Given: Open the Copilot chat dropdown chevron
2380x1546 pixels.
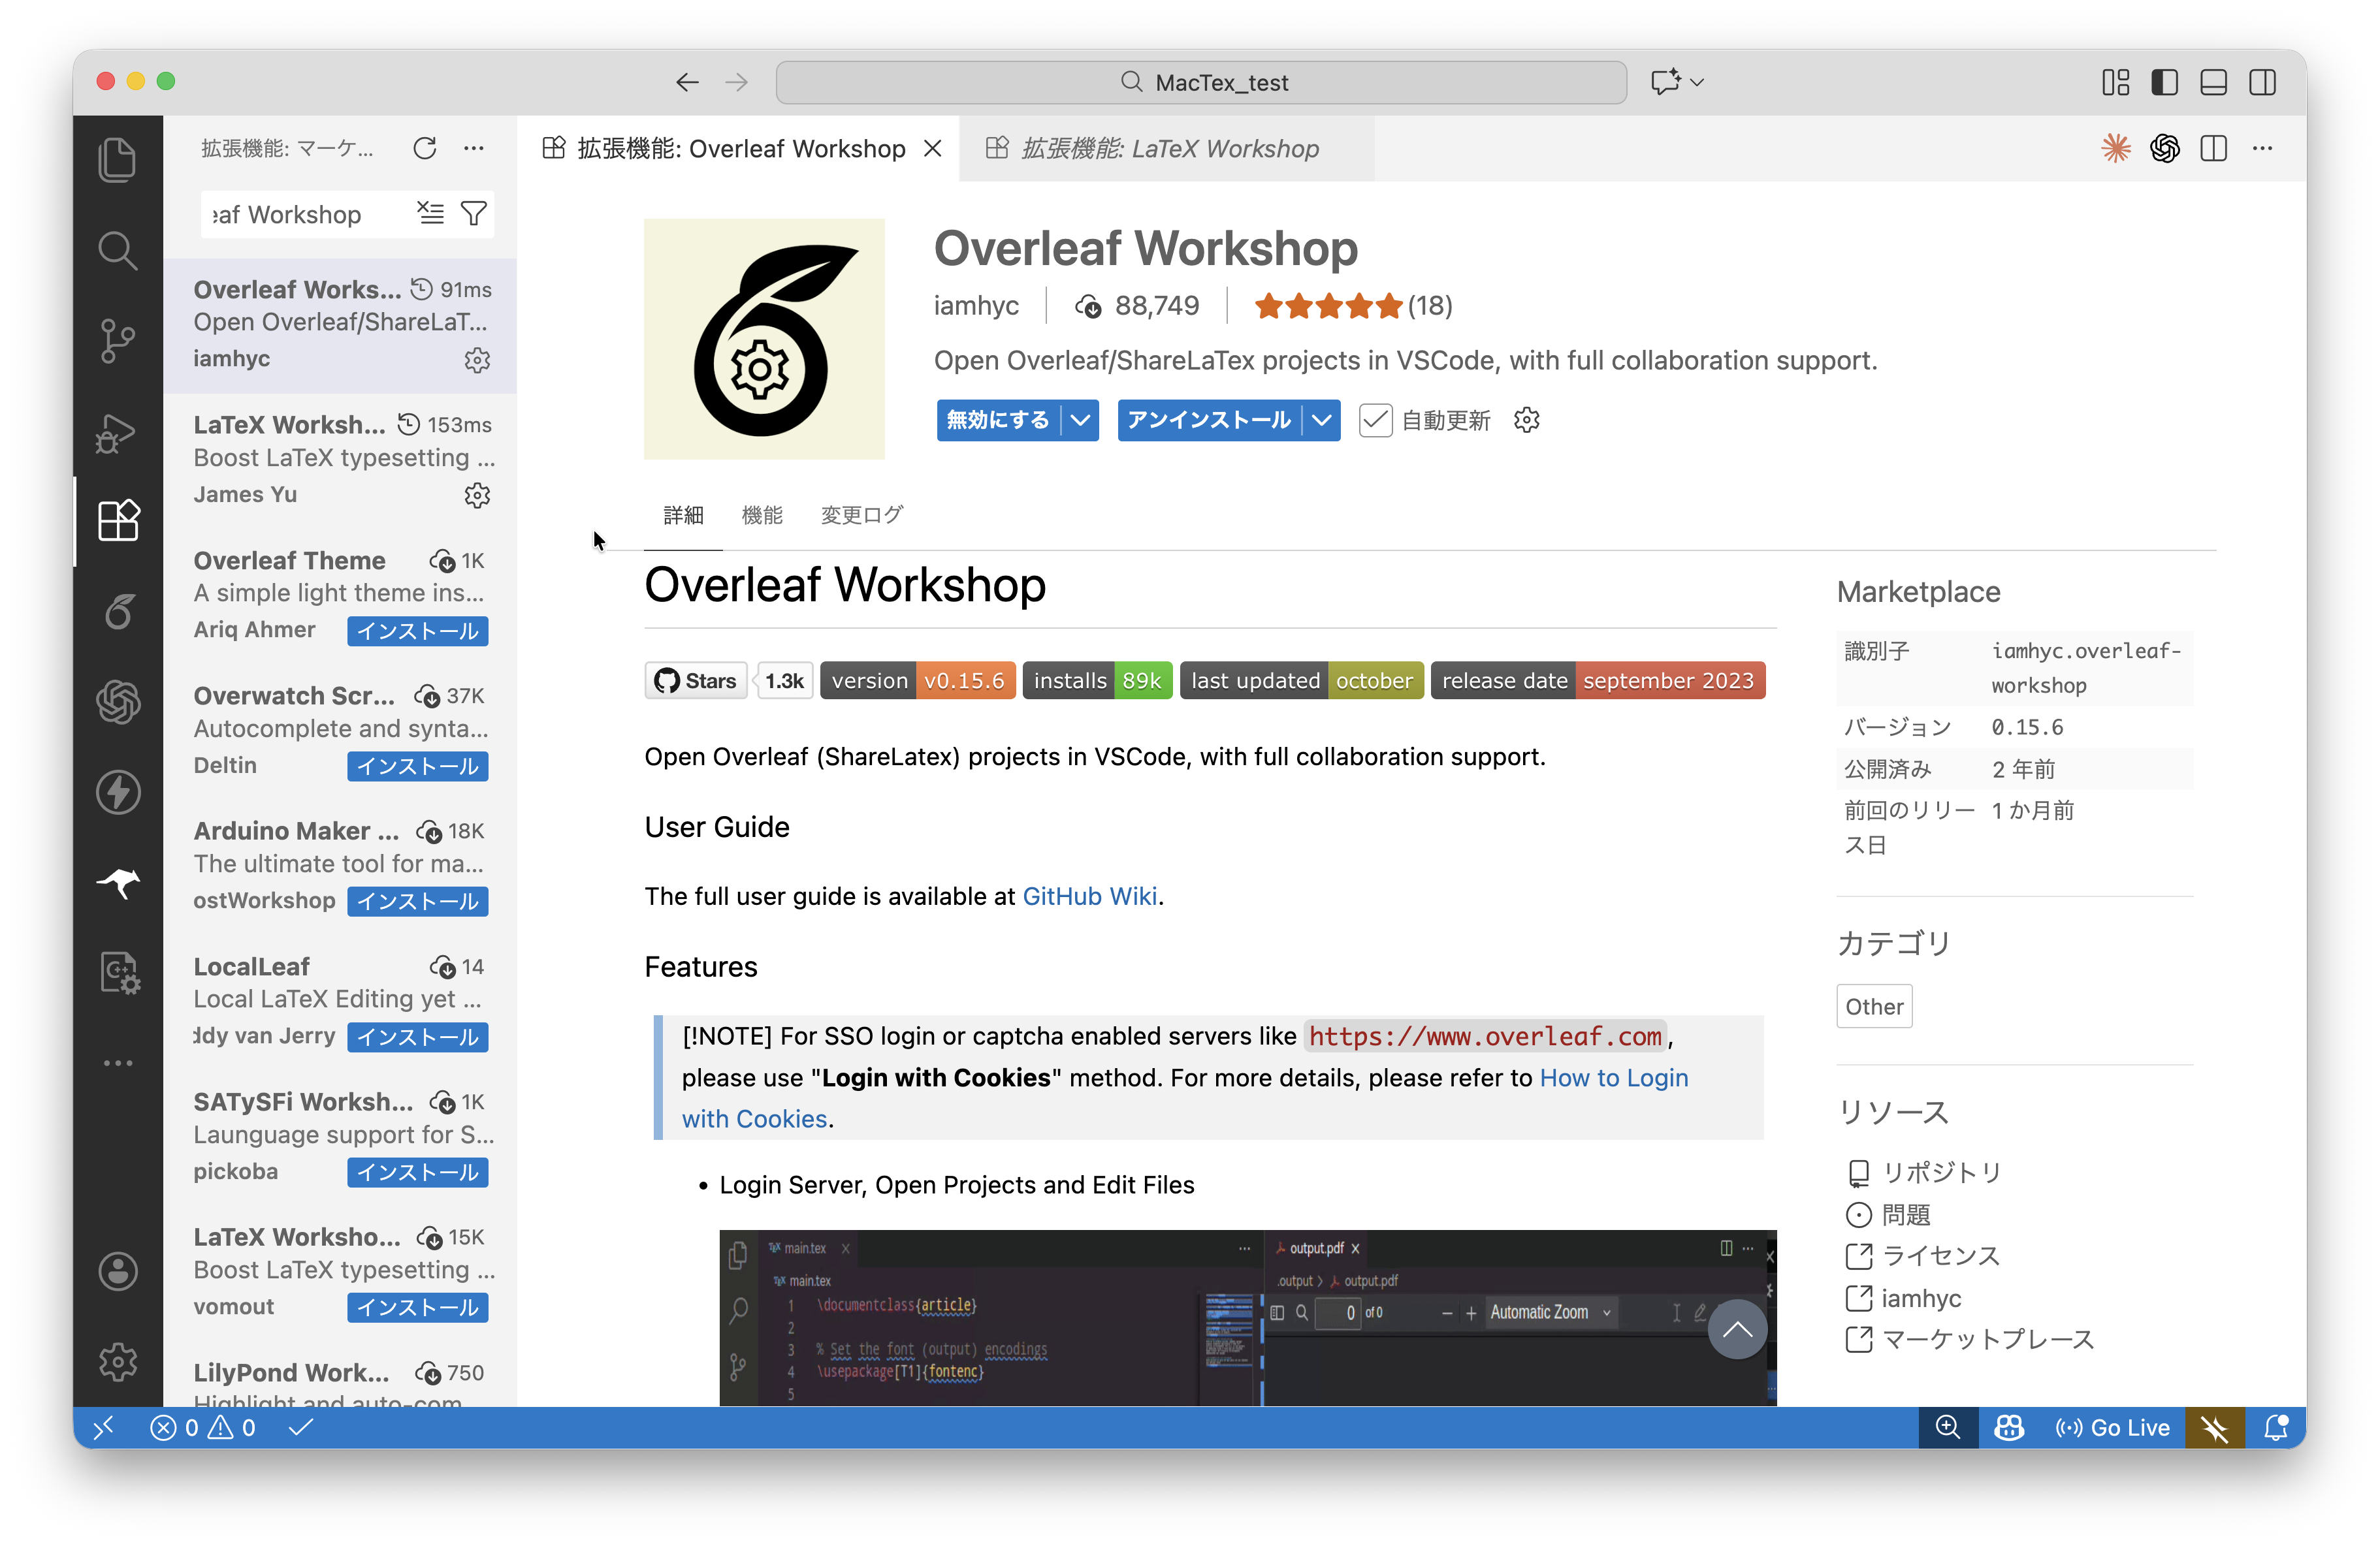Looking at the screenshot, I should click(x=1697, y=82).
